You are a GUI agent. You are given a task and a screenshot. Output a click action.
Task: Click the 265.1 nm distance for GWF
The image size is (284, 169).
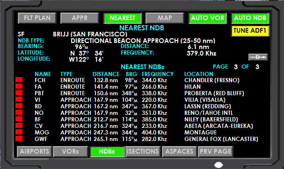106,139
